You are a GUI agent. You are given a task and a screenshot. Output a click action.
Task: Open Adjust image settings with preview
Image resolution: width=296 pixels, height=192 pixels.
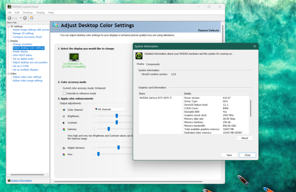pos(31,30)
